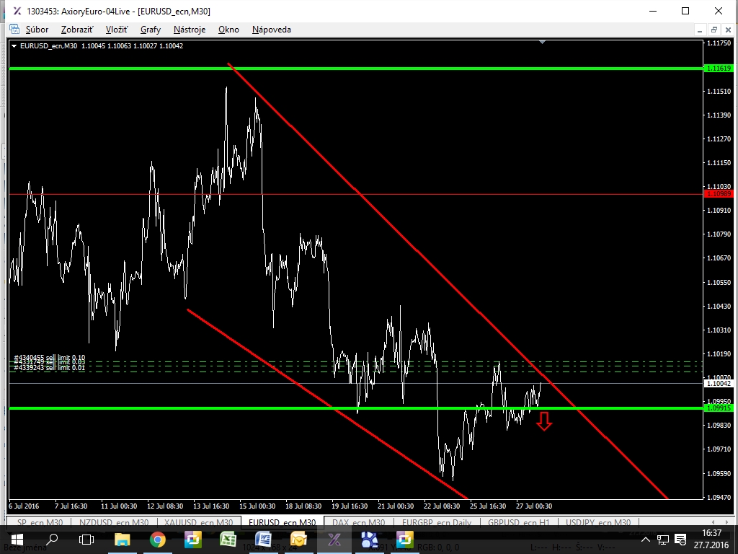Maximize the MetaTrader main window
Image resolution: width=738 pixels, height=554 pixels.
point(685,11)
